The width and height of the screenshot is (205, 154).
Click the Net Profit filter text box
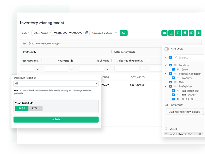(x=57, y=69)
